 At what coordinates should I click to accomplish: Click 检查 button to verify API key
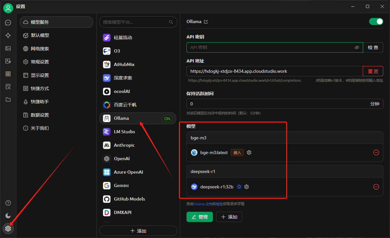click(373, 47)
